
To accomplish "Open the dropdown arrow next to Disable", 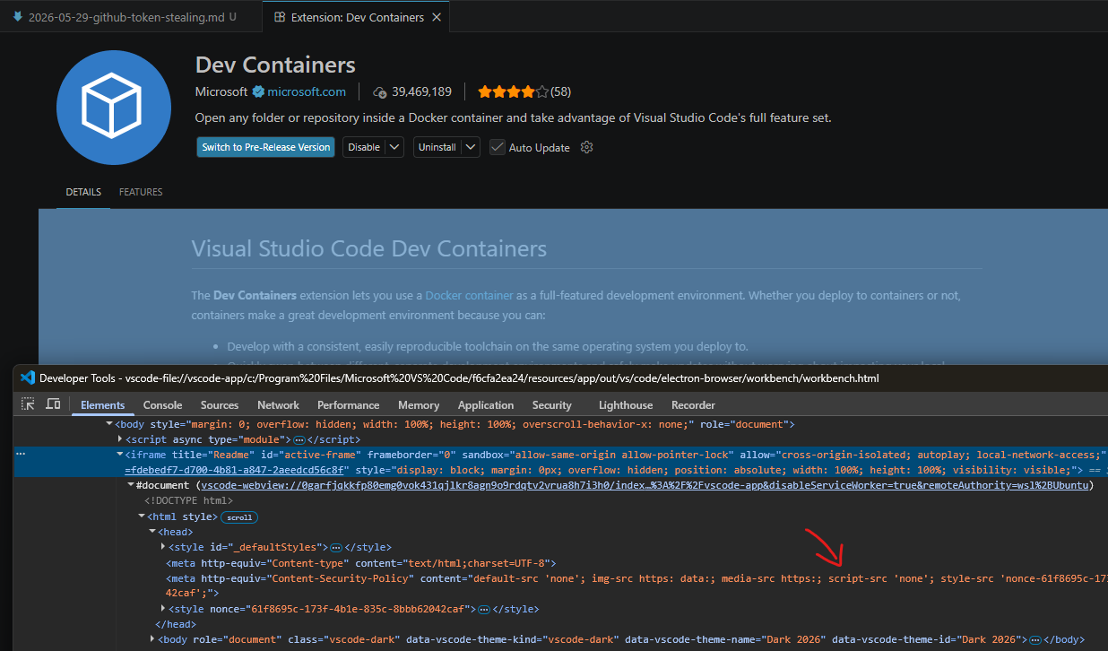I will (x=395, y=147).
